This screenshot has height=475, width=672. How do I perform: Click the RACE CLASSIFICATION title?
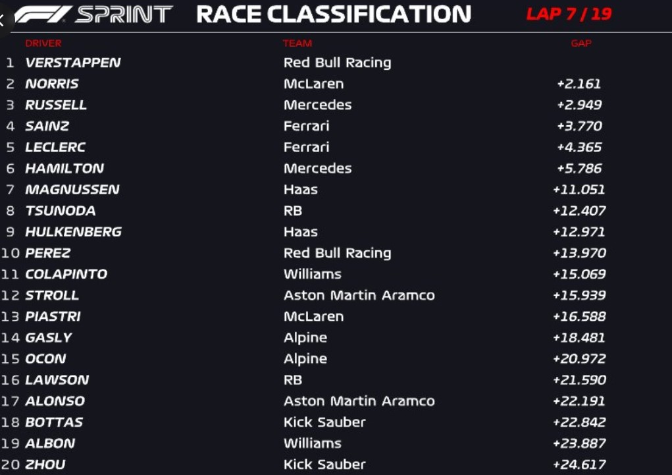point(334,14)
